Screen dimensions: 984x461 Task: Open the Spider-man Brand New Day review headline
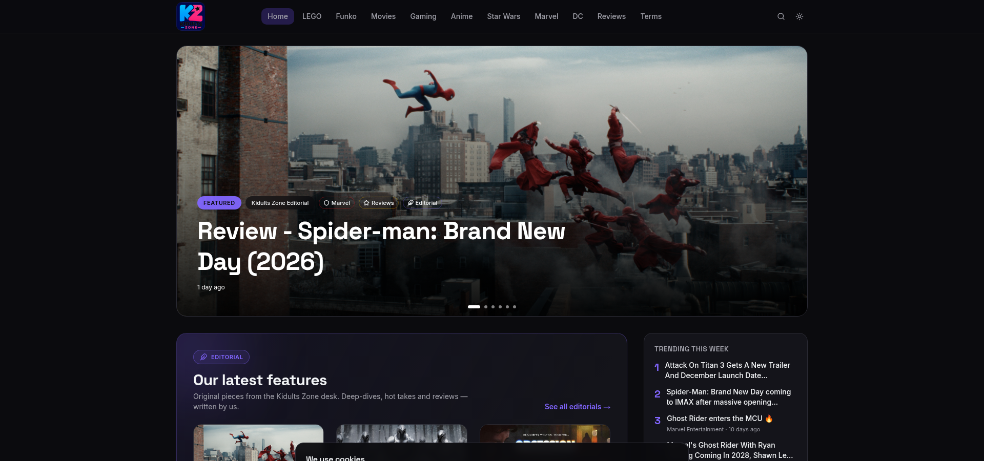click(381, 246)
